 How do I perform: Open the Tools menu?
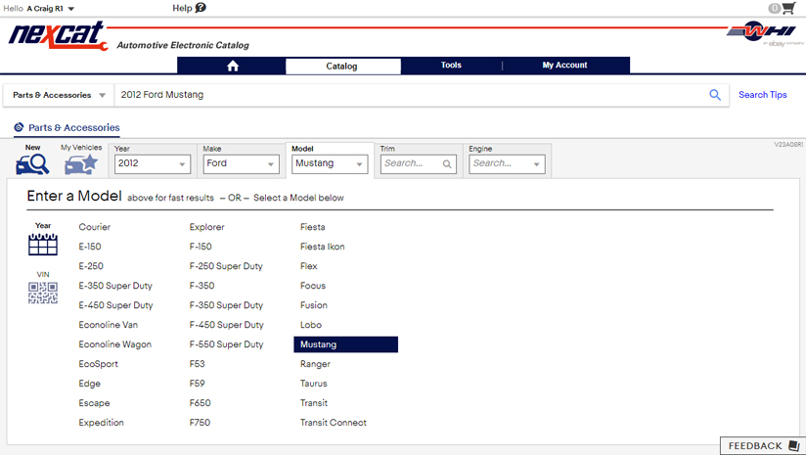[x=451, y=66]
